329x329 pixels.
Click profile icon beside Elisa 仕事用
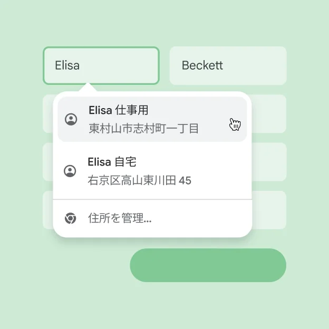[71, 119]
